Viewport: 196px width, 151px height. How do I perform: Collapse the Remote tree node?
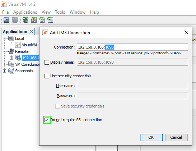pos(5,51)
